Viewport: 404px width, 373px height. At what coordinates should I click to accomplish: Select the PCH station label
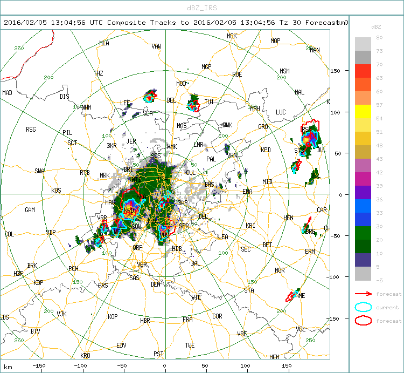[x=73, y=269]
